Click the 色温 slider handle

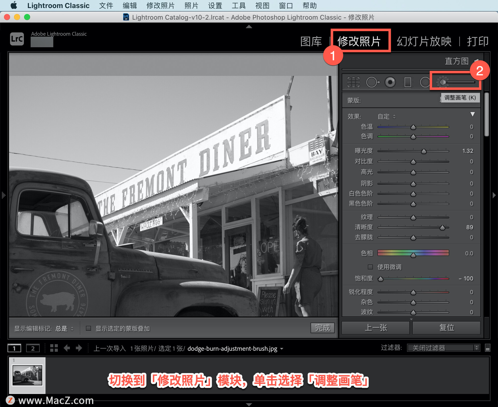pos(413,127)
